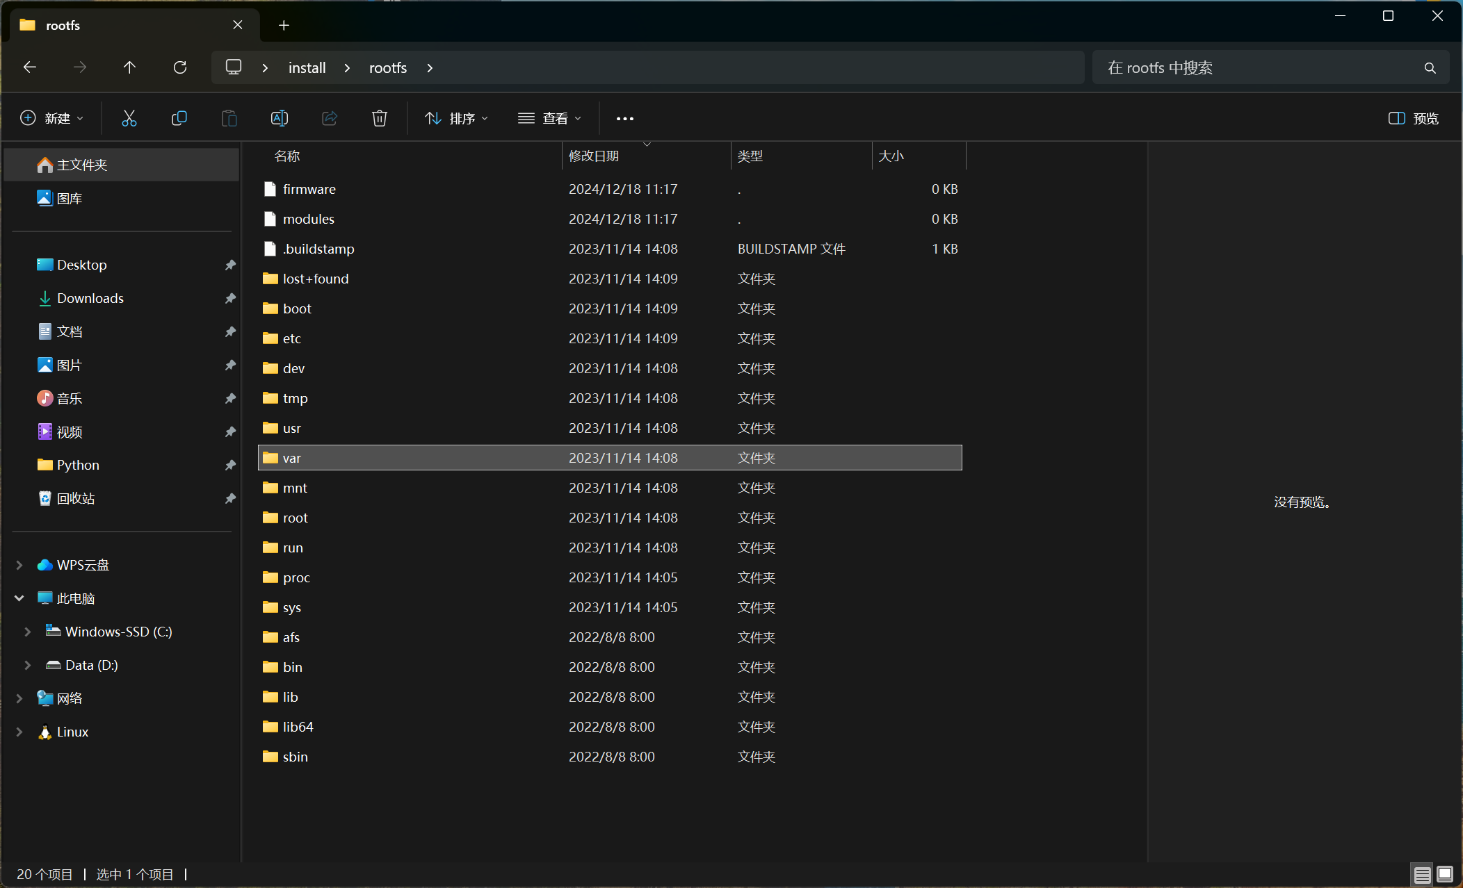Image resolution: width=1463 pixels, height=888 pixels.
Task: Expand WPS云盘 tree node
Action: coord(19,565)
